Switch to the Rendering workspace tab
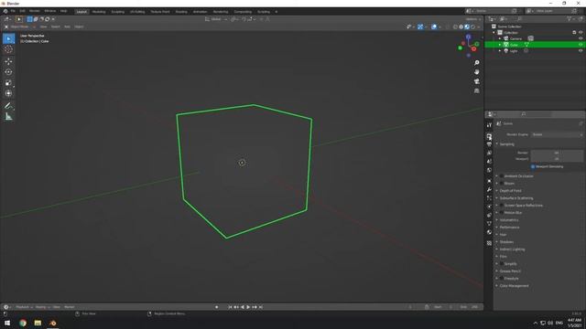The width and height of the screenshot is (586, 329). click(221, 12)
